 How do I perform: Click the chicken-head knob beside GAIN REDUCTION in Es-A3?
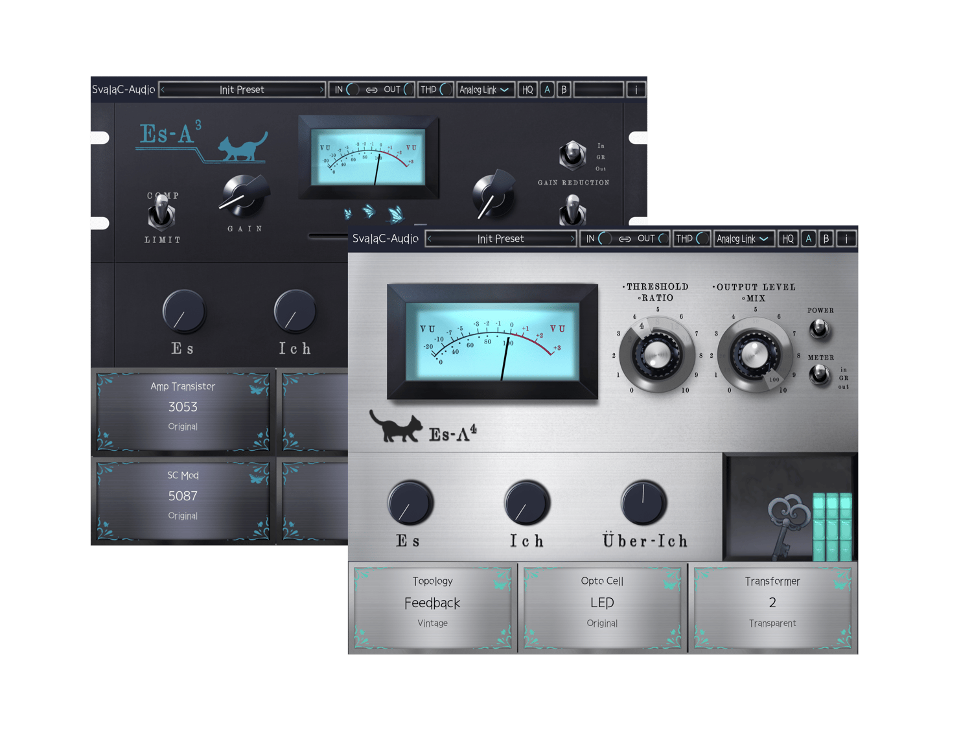[494, 194]
